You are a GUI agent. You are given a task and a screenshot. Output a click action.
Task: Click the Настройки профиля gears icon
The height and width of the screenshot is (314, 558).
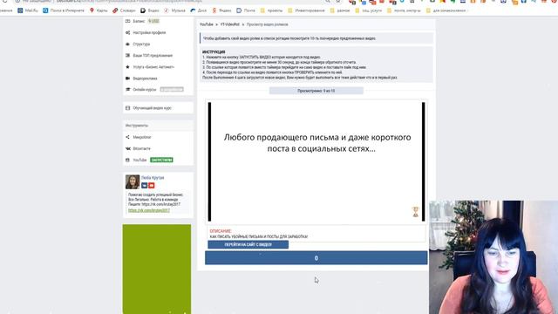click(128, 33)
